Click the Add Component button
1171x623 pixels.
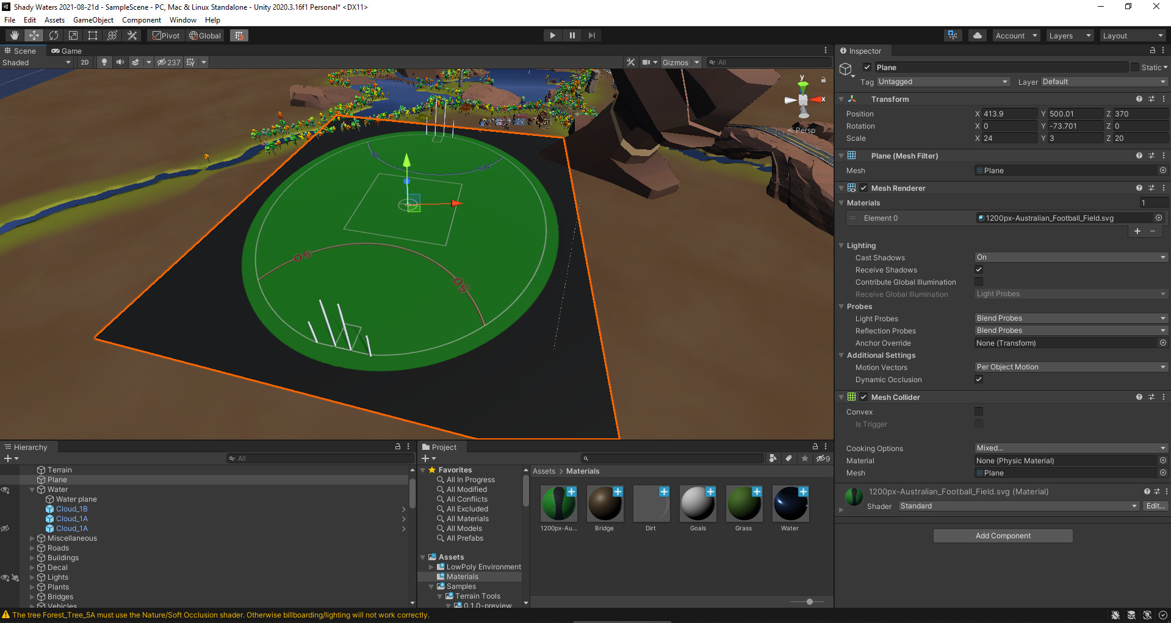[x=1003, y=536]
